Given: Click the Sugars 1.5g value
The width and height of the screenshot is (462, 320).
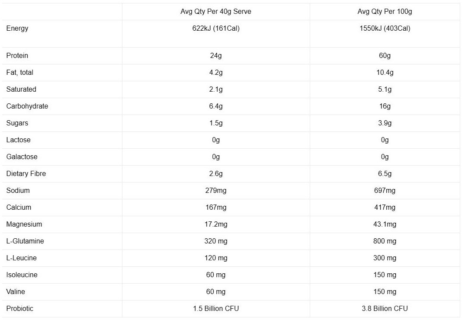Looking at the screenshot, I should pyautogui.click(x=216, y=123).
